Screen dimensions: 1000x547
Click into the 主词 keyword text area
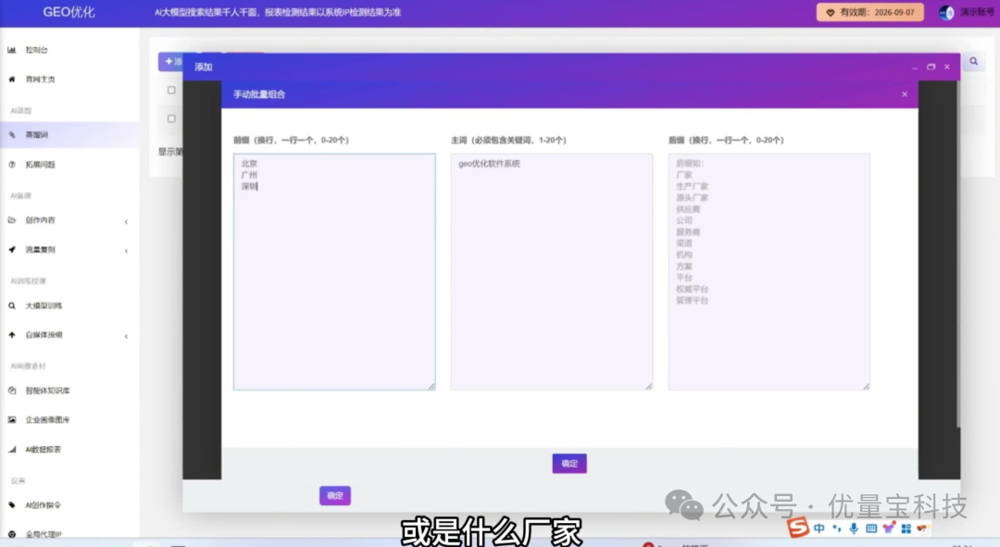pyautogui.click(x=551, y=271)
